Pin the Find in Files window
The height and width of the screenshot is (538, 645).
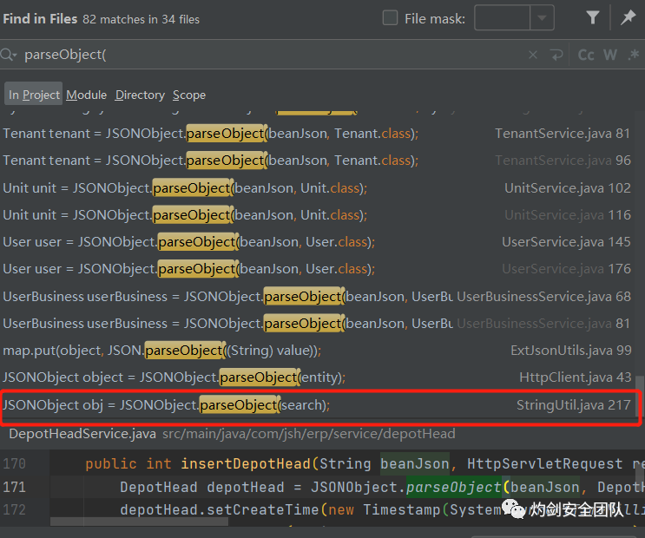pyautogui.click(x=629, y=17)
